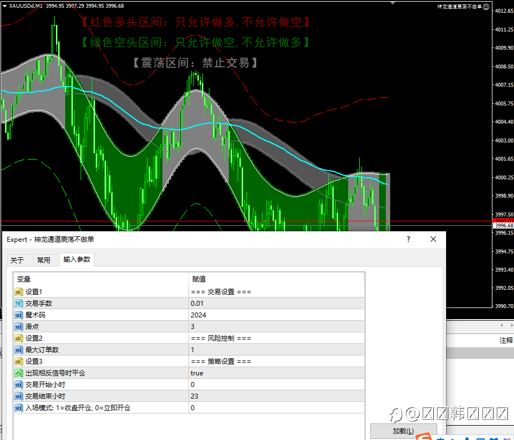Click the smiley face expert icon on chart
The image size is (514, 440).
(x=486, y=7)
